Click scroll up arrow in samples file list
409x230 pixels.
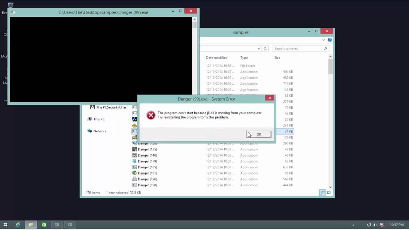tap(330, 57)
